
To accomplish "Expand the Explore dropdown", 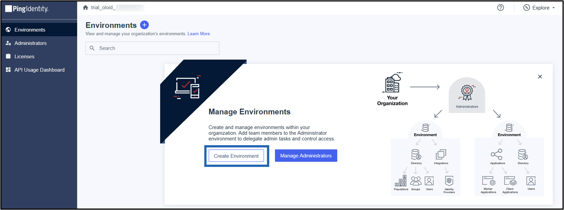I will (539, 7).
